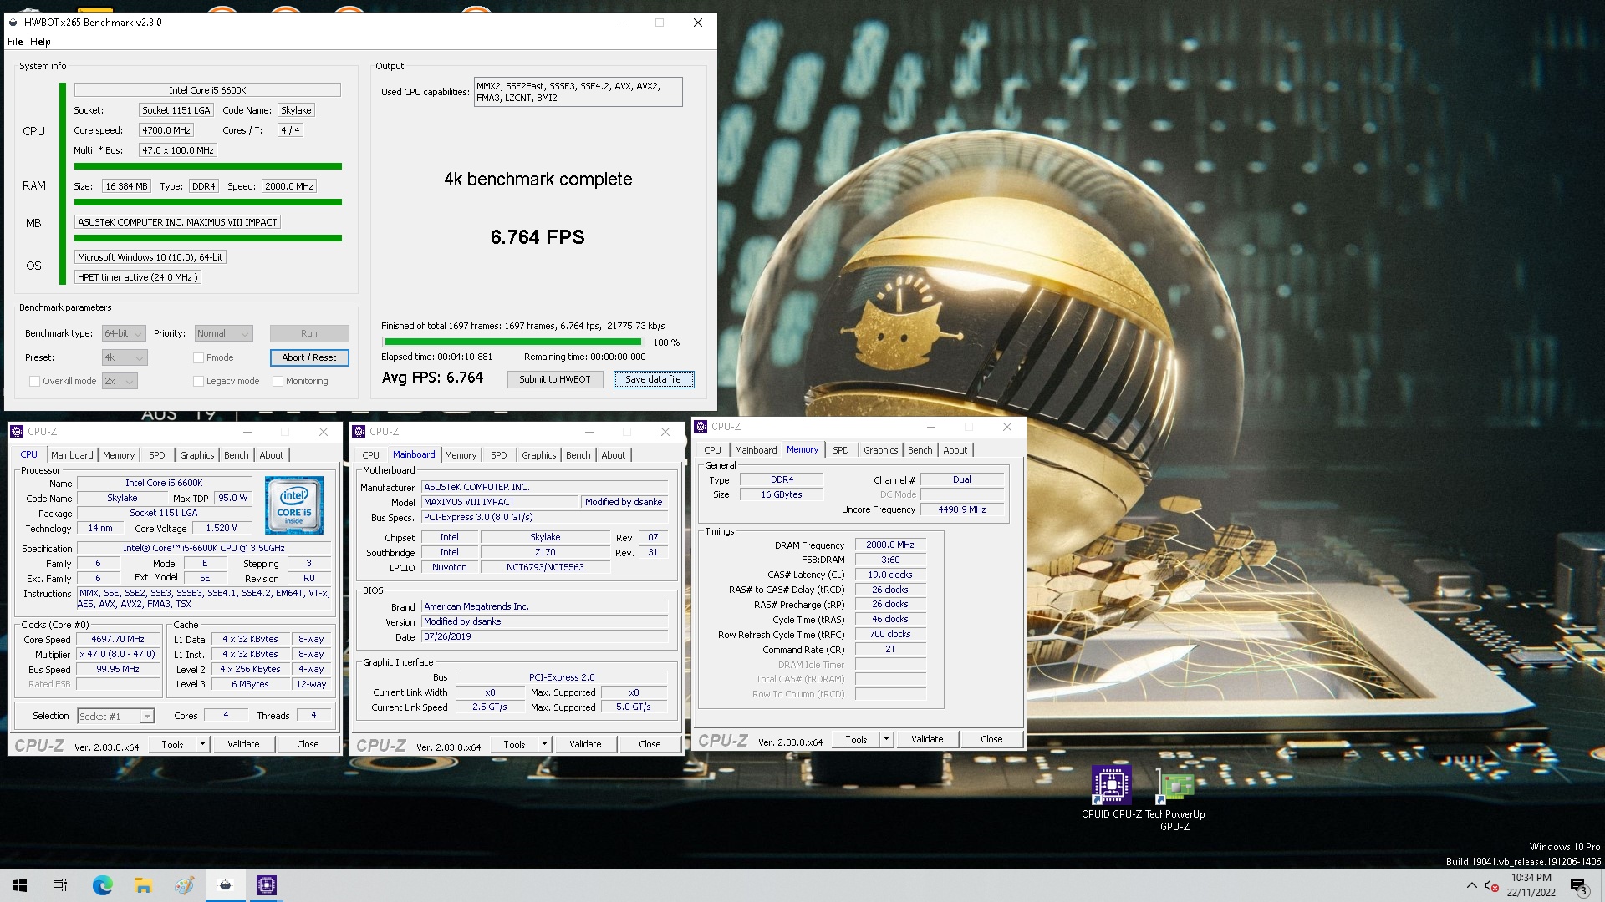
Task: Click the CAS# Latency 19.0 clocks value
Action: (x=890, y=575)
